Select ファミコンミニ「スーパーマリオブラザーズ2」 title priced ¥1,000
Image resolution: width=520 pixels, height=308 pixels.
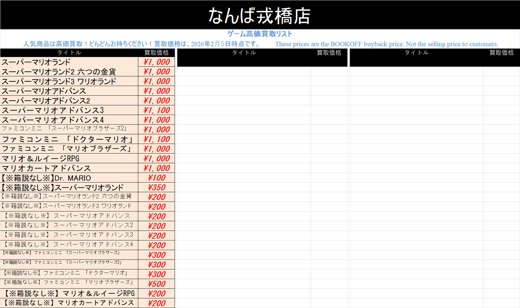click(69, 129)
